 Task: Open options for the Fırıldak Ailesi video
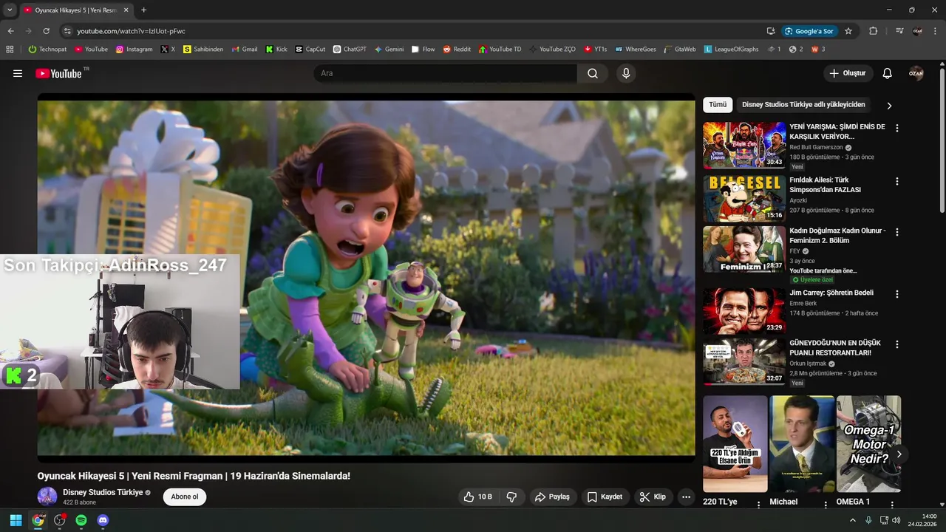pos(897,181)
